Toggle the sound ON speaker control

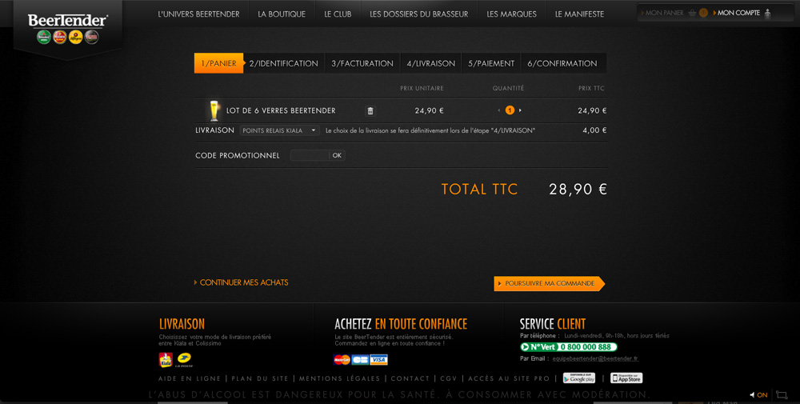pyautogui.click(x=758, y=395)
